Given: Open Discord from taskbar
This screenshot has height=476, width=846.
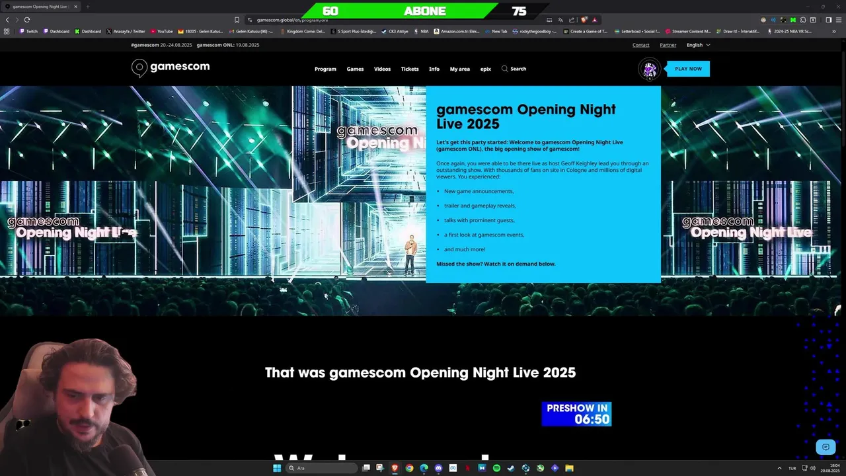Looking at the screenshot, I should [439, 468].
